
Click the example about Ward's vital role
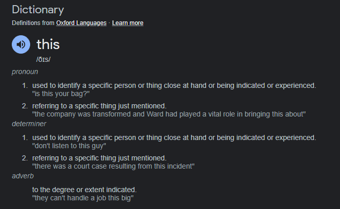coord(169,114)
